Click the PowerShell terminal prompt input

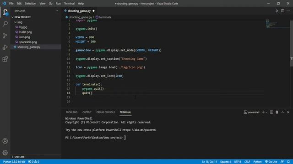(125, 138)
